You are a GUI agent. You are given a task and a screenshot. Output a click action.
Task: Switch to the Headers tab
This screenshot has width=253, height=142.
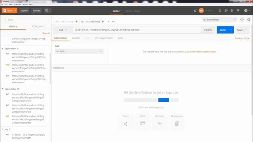tap(76, 38)
